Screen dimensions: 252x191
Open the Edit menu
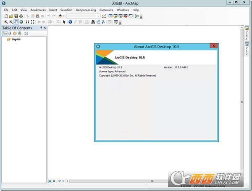(15, 10)
